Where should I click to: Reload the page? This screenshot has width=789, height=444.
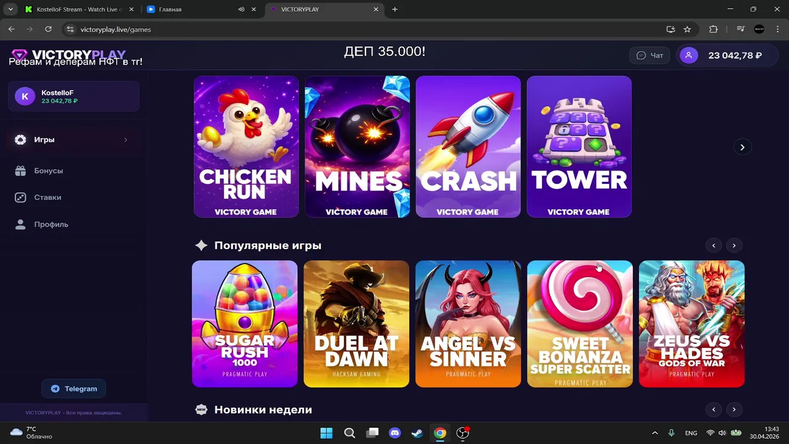[48, 29]
